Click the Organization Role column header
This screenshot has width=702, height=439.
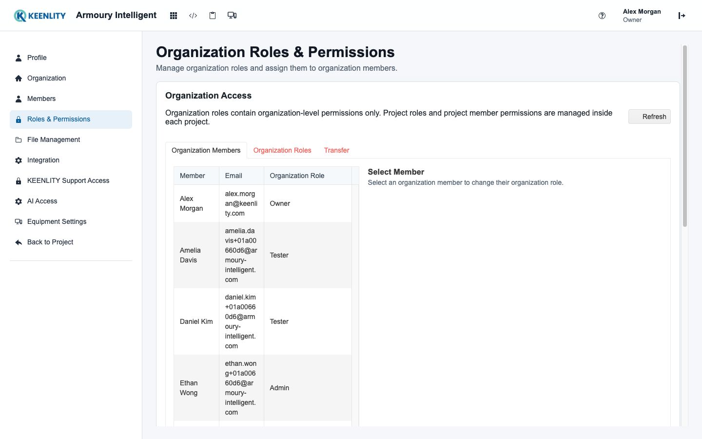click(308, 176)
